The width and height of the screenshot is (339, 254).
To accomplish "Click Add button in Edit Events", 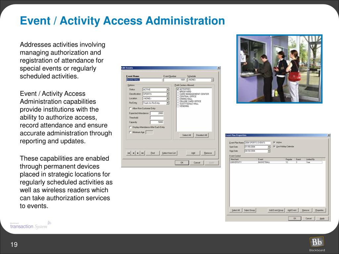I will click(x=193, y=153).
